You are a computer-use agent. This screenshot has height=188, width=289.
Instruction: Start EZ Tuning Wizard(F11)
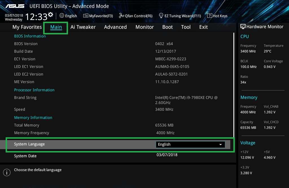pyautogui.click(x=180, y=16)
